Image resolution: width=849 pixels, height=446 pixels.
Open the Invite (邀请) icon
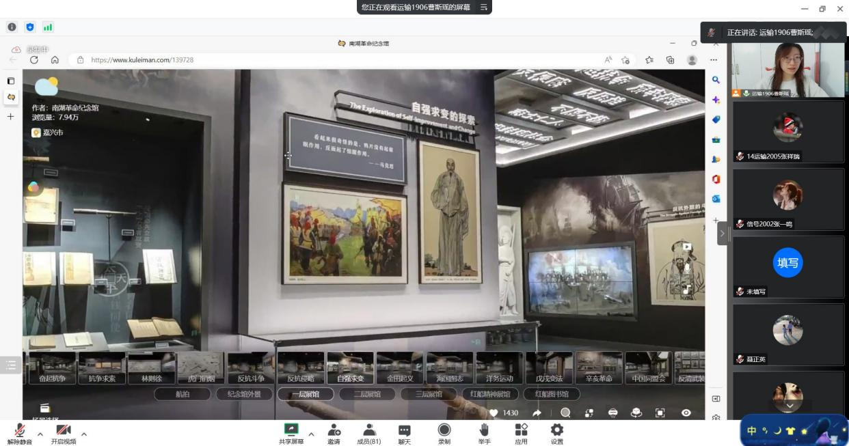[334, 430]
